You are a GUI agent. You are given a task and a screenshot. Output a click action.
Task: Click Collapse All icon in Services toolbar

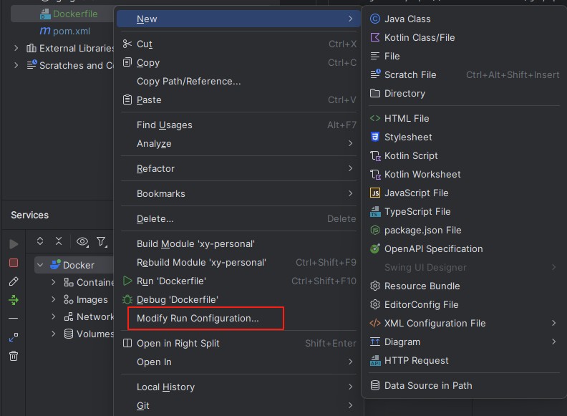point(59,242)
